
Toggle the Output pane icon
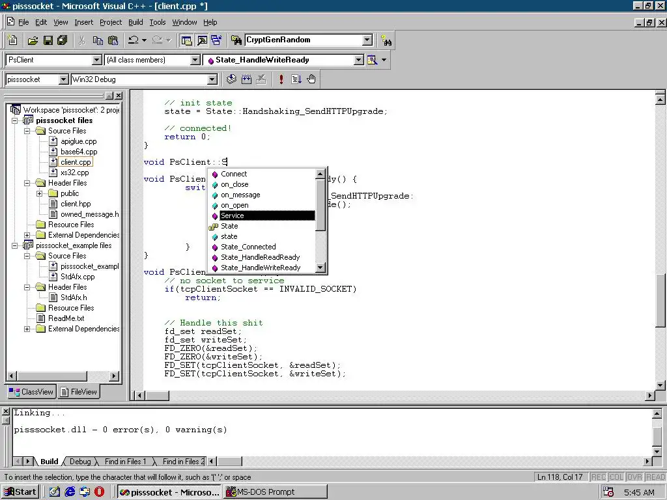pyautogui.click(x=202, y=40)
